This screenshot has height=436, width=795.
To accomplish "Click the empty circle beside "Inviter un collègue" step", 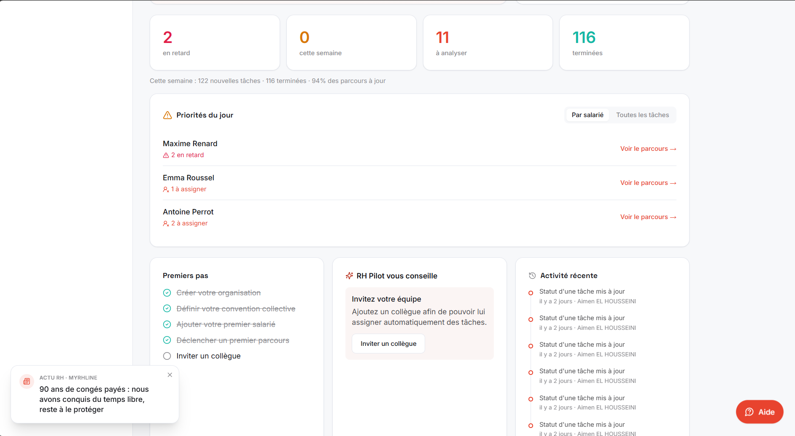I will [x=167, y=356].
